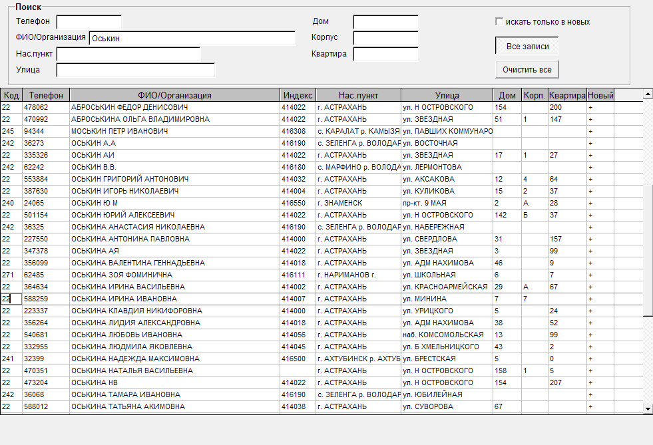This screenshot has height=445, width=653.
Task: Select row ОСЬКИНА НАТАЛЬЯ ВАСИЛЬЕВНА
Action: pyautogui.click(x=322, y=371)
